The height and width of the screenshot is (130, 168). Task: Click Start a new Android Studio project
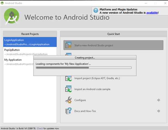click(x=113, y=45)
